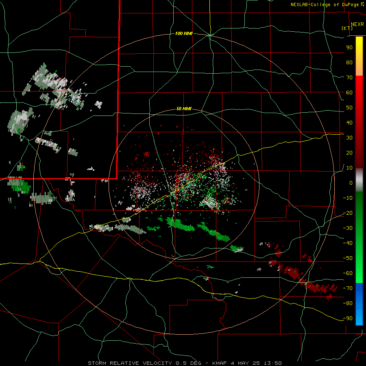Click the [KT] units label
This screenshot has height=366, width=366.
[347, 28]
